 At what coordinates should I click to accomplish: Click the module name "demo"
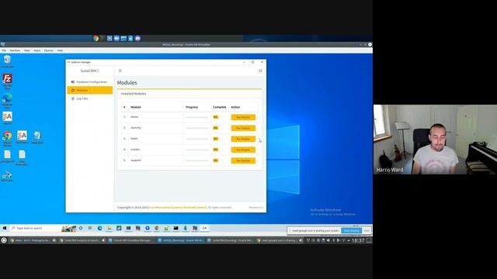click(134, 117)
